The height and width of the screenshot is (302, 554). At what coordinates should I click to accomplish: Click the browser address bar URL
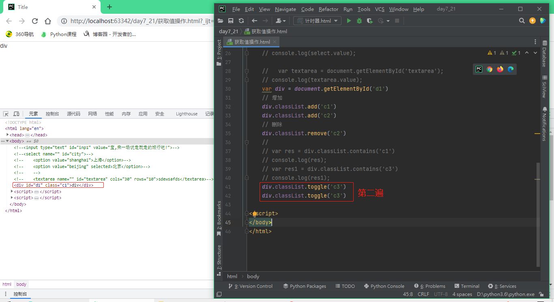[x=141, y=21]
